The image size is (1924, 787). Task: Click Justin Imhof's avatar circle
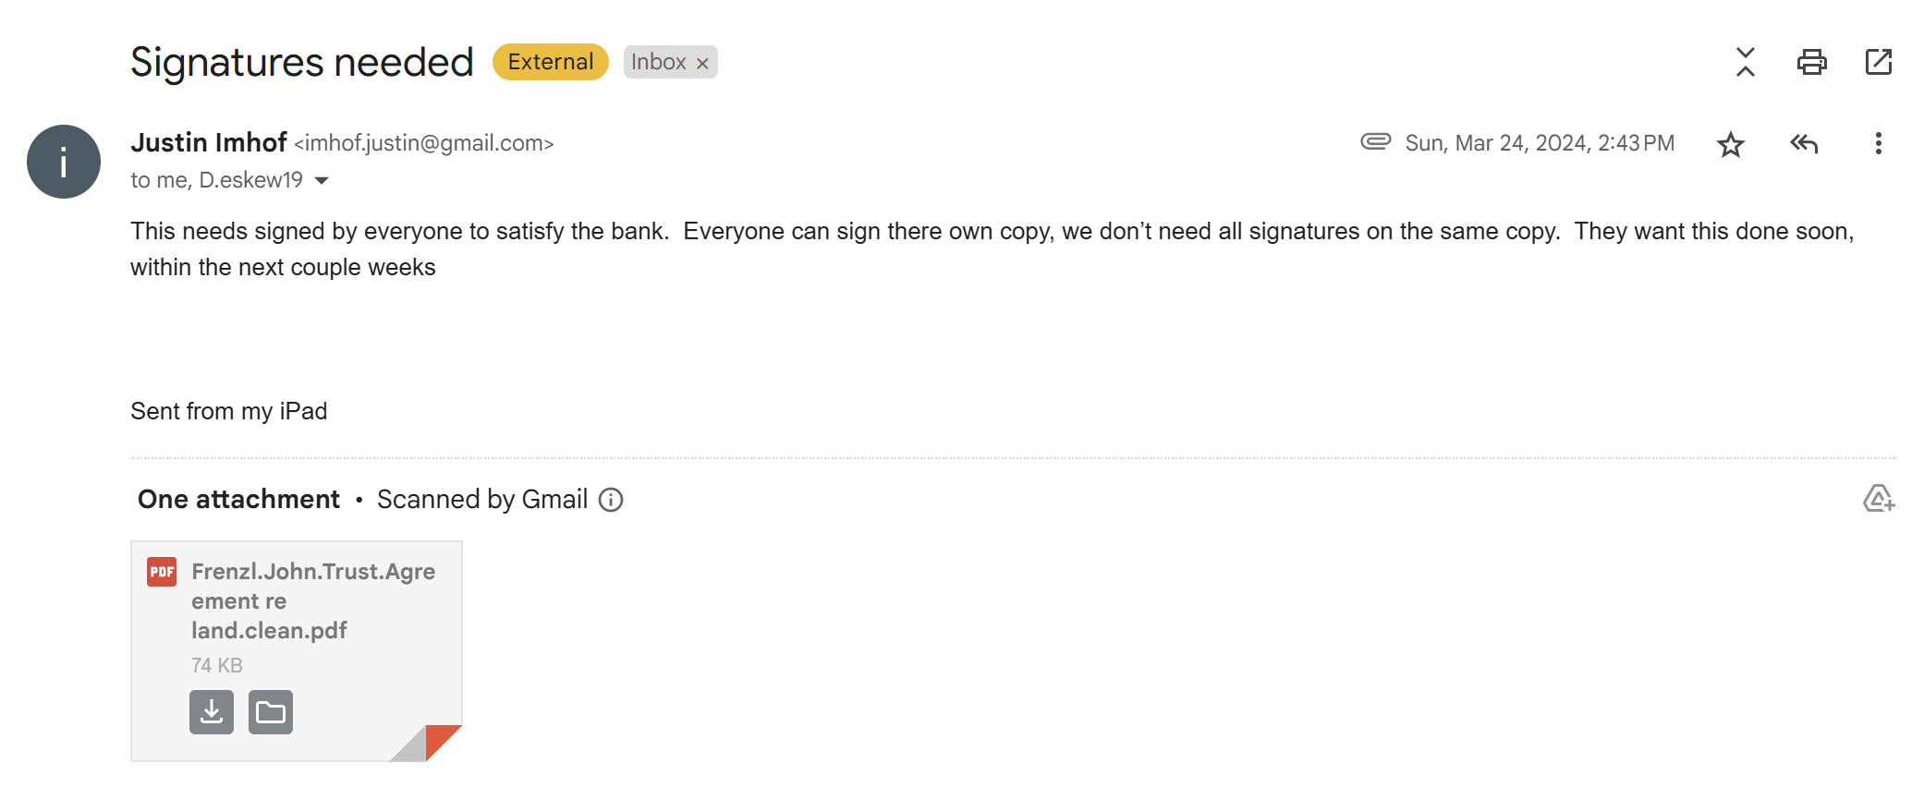coord(64,162)
